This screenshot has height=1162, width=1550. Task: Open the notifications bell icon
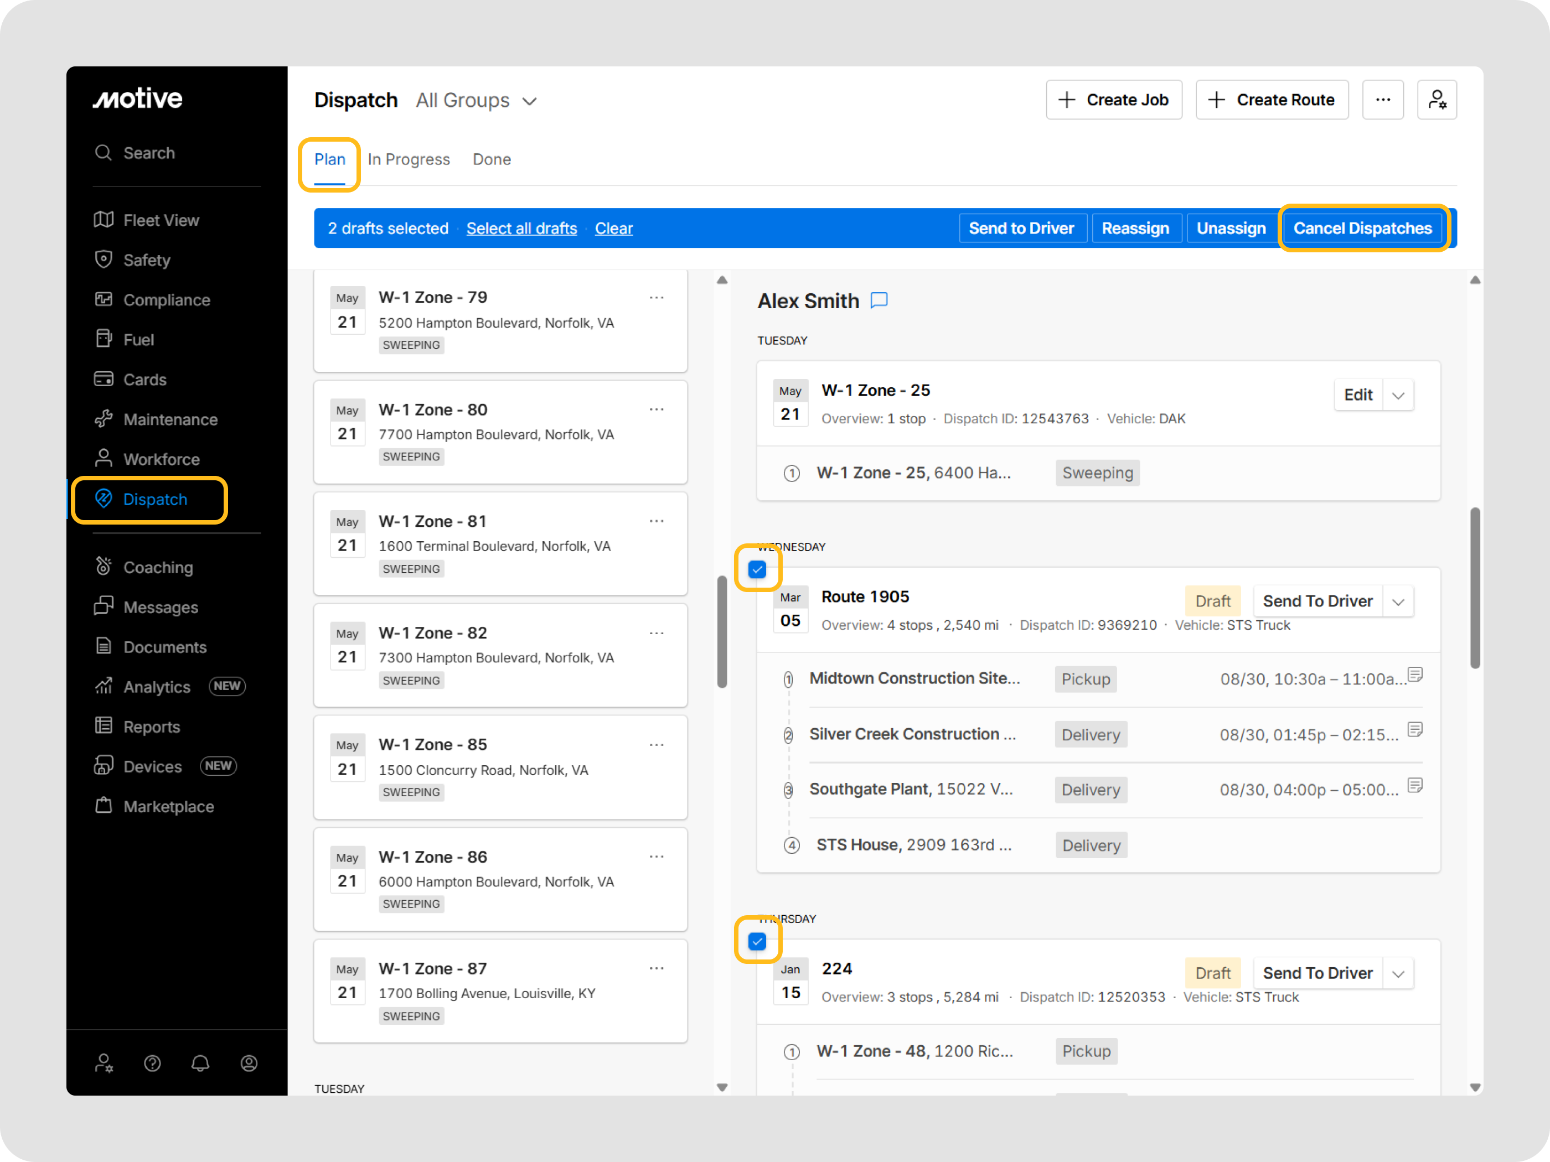tap(200, 1064)
